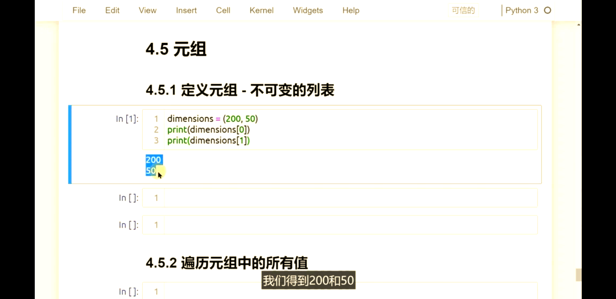Click code line print(dimensions[0])
This screenshot has height=299, width=616.
(209, 129)
